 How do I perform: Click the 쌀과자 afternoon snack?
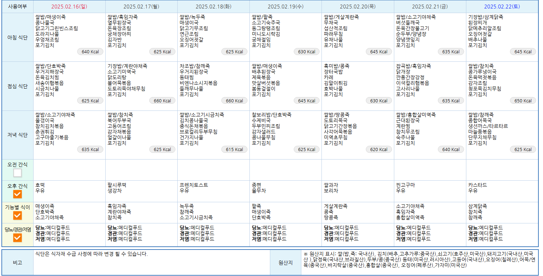click(x=331, y=185)
